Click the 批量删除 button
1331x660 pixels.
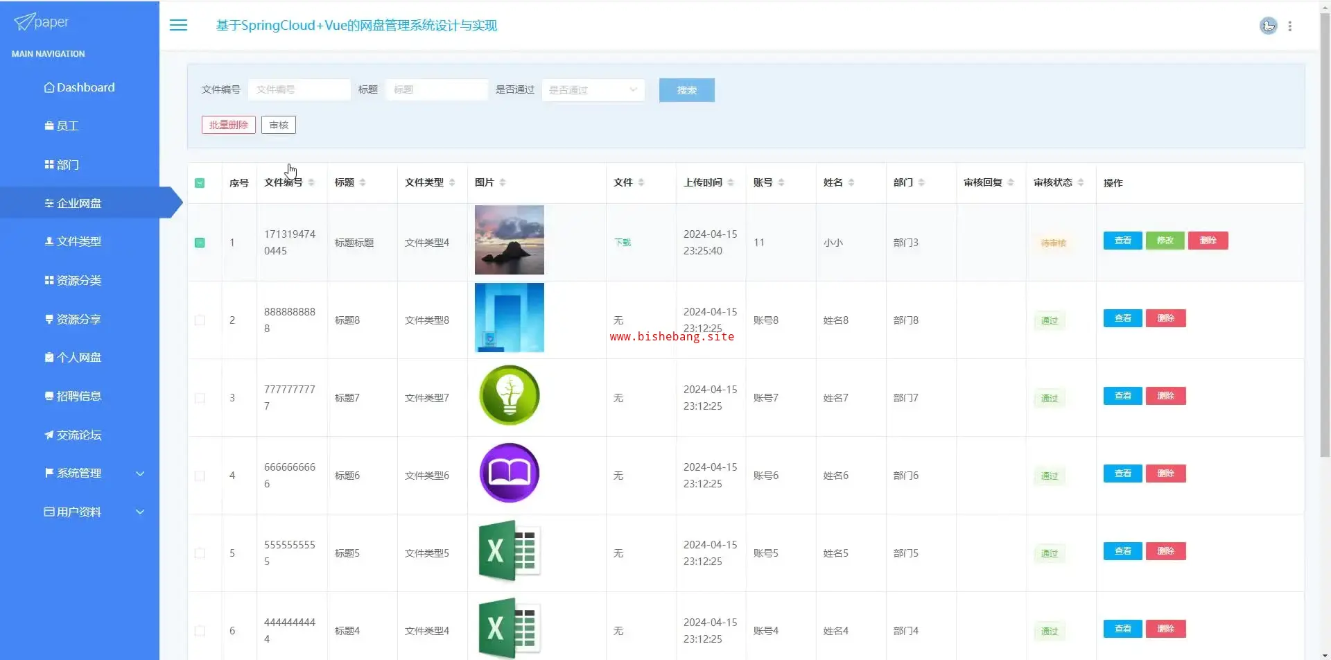coord(228,125)
